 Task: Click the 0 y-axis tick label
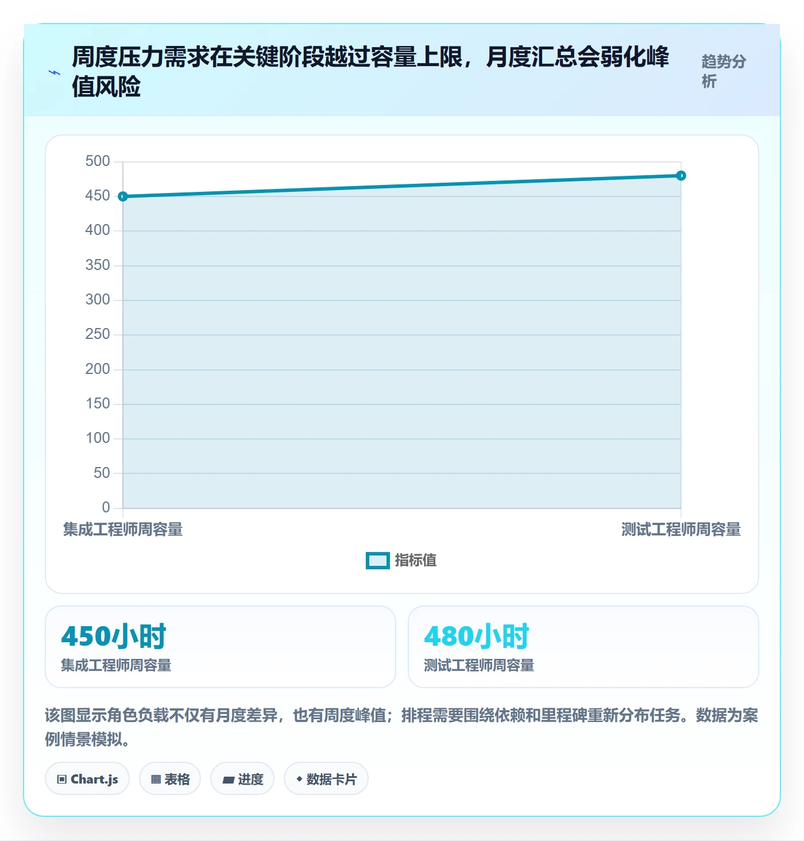[106, 508]
